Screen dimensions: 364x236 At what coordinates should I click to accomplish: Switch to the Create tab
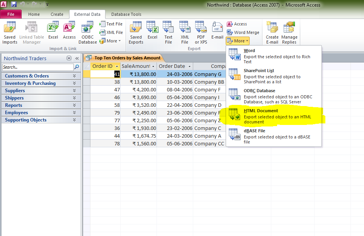(x=57, y=14)
